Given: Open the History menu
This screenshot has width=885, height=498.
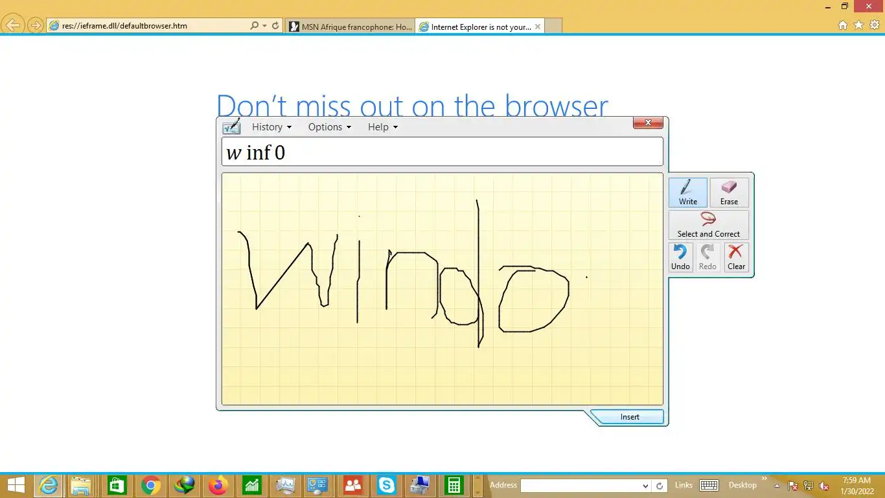Looking at the screenshot, I should coord(271,127).
